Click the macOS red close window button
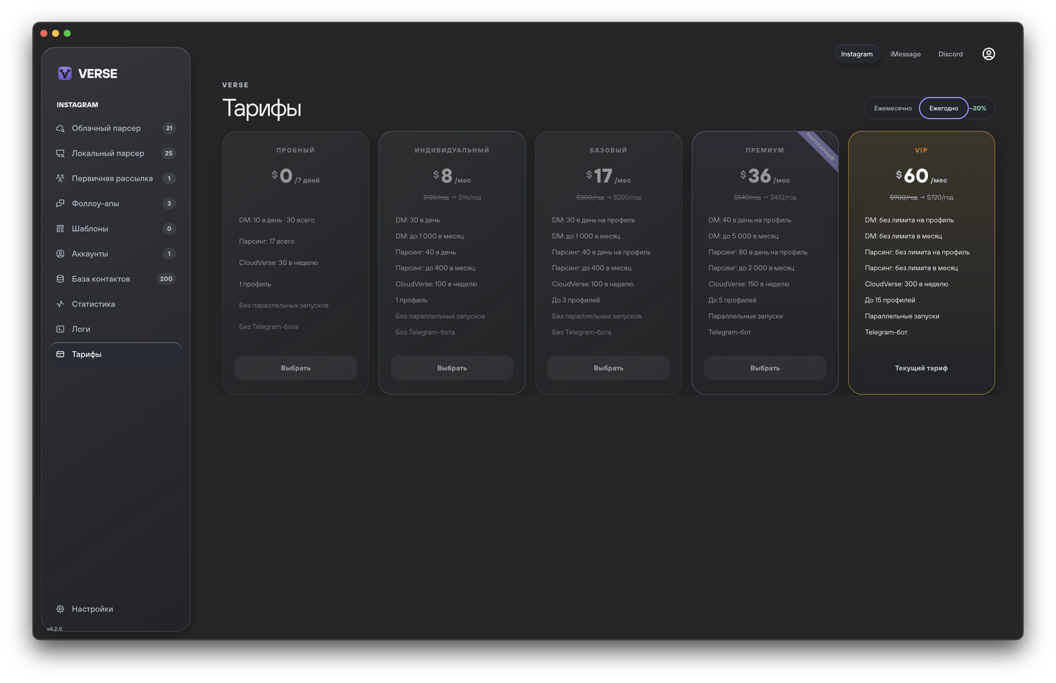The height and width of the screenshot is (683, 1056). [44, 33]
